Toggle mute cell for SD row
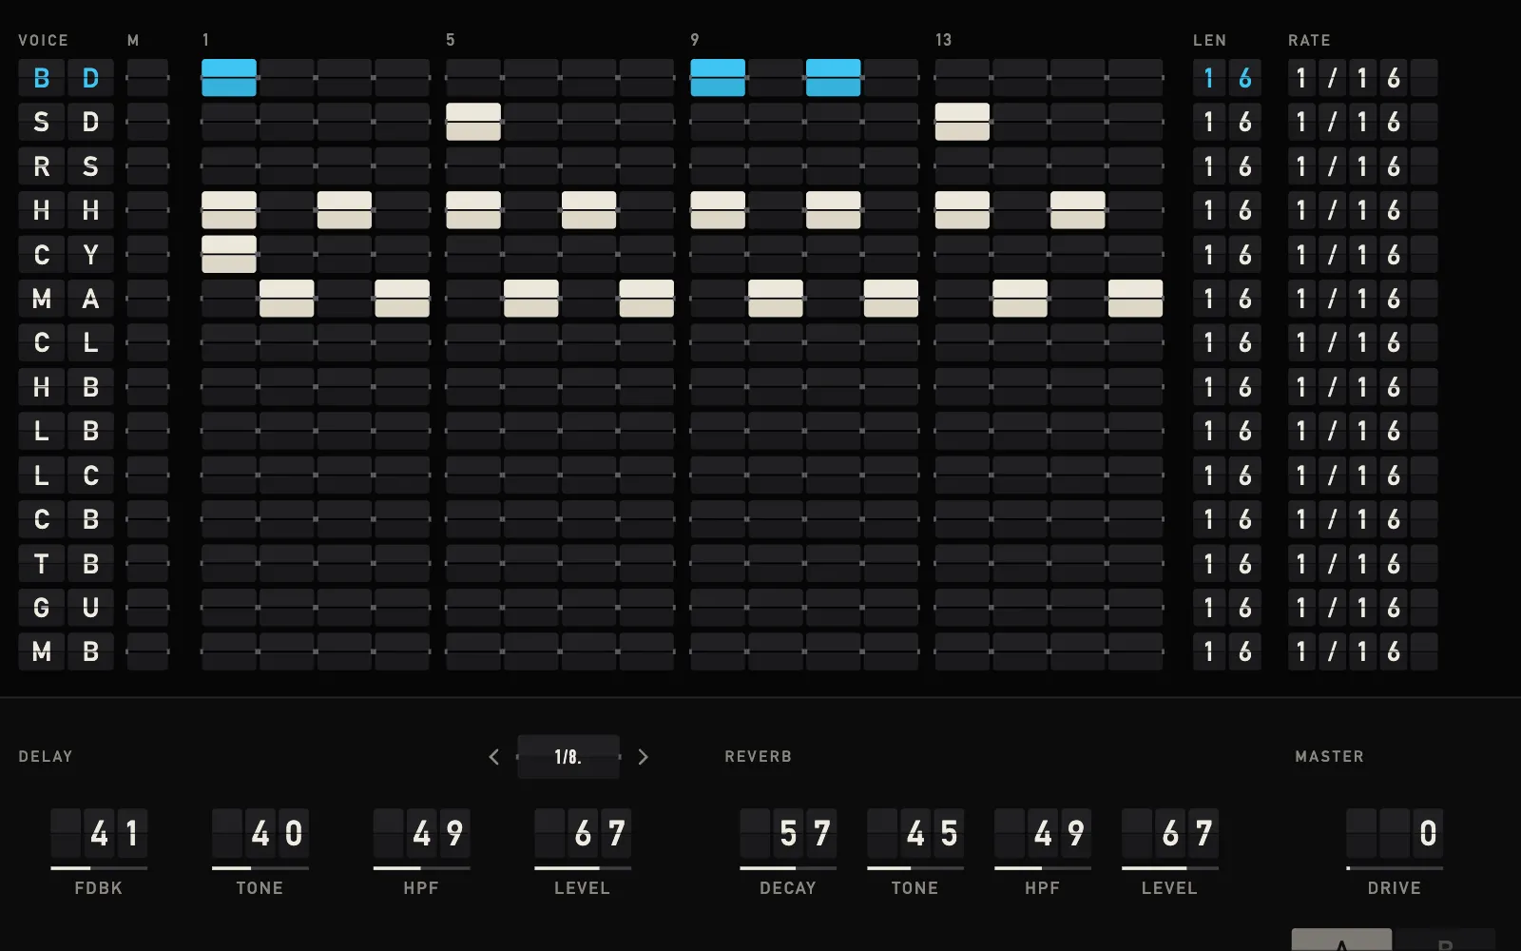 [x=147, y=122]
